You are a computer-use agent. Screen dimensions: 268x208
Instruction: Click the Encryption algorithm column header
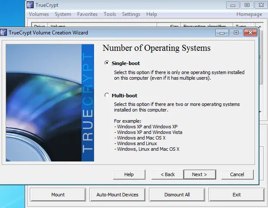tap(207, 25)
